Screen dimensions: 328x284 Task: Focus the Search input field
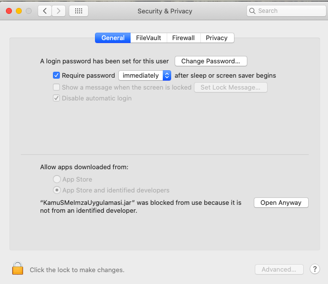(286, 11)
